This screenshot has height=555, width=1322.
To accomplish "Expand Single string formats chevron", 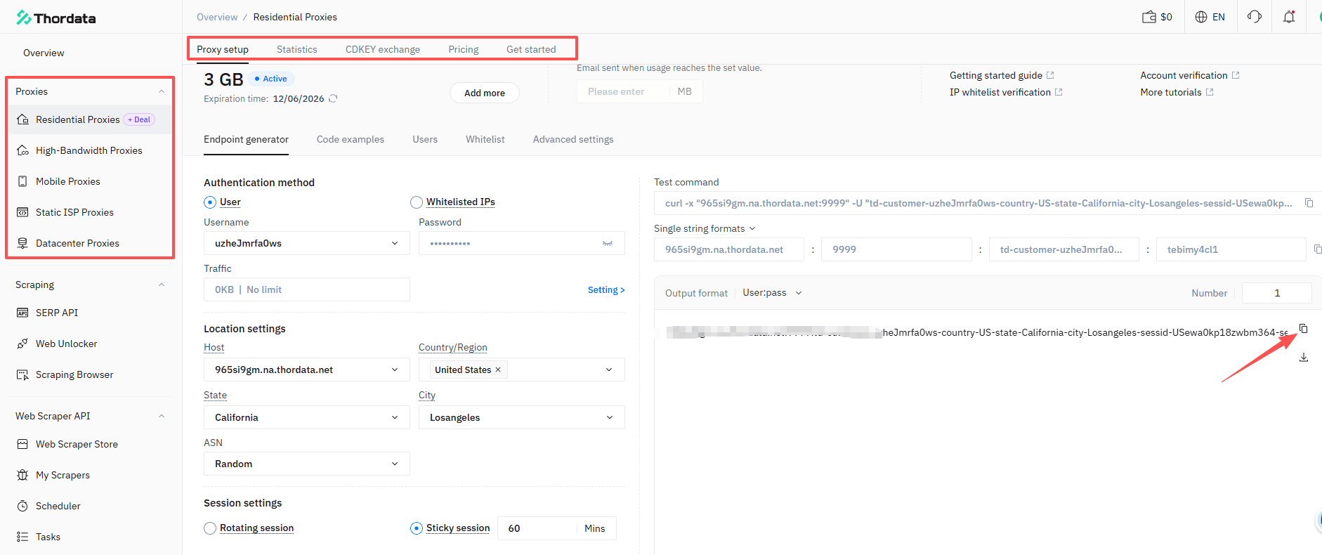I will 752,228.
